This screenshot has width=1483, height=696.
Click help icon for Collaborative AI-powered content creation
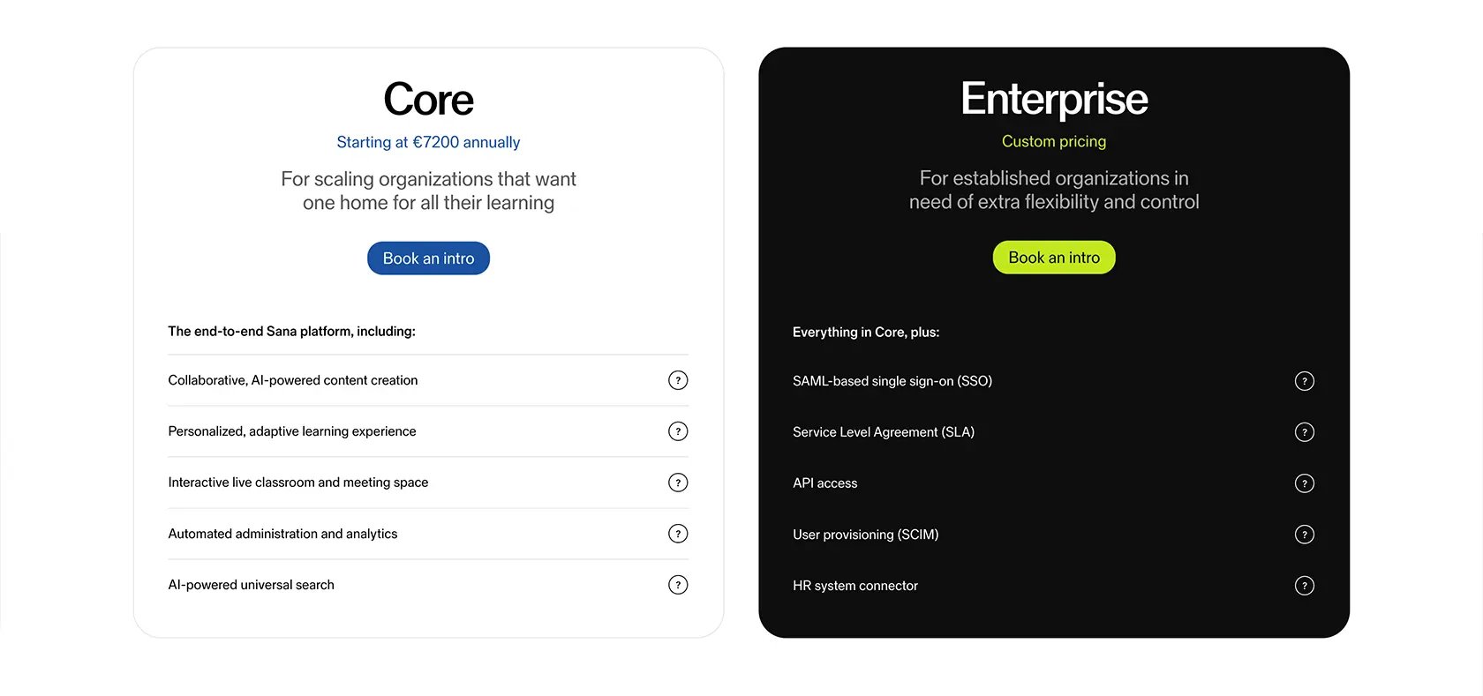click(x=678, y=380)
